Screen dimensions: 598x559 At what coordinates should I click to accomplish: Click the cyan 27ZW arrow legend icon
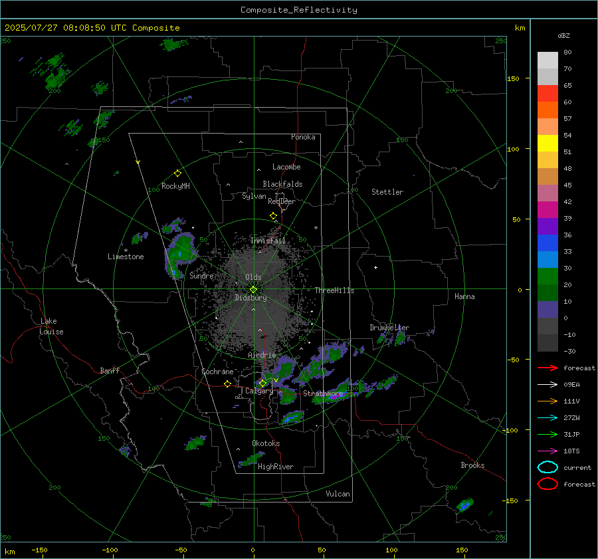(x=548, y=418)
